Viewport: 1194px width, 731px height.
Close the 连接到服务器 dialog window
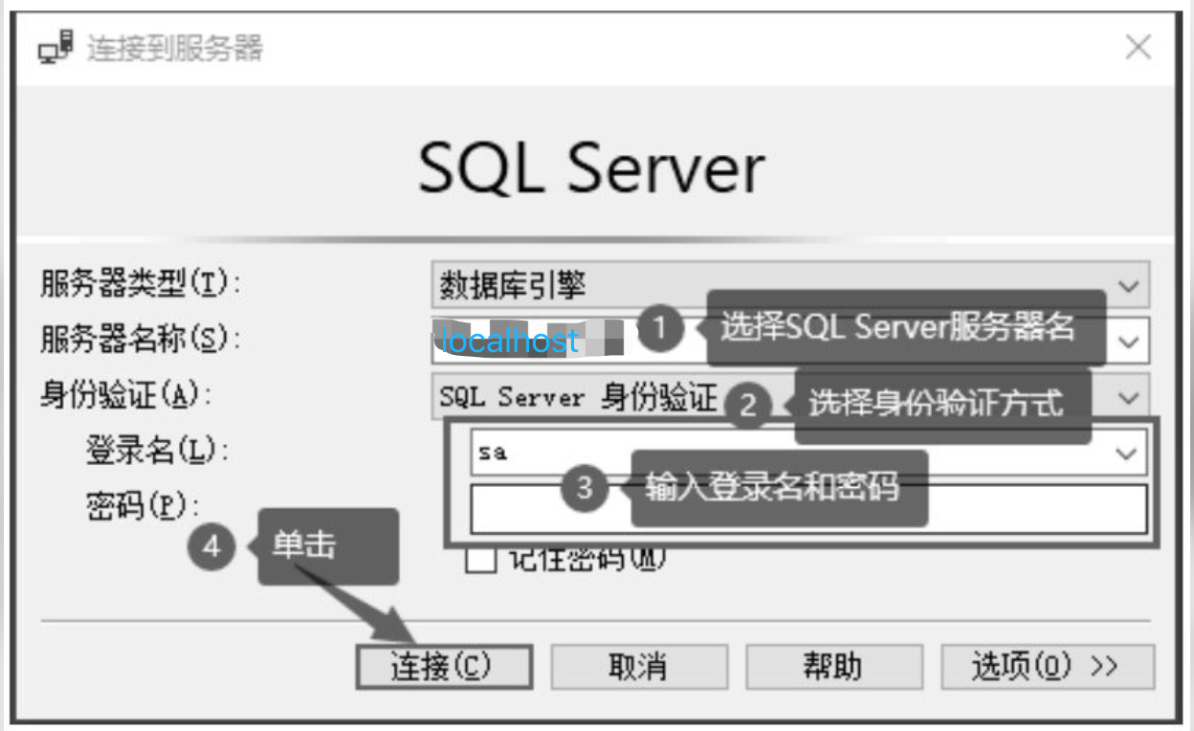click(1139, 47)
